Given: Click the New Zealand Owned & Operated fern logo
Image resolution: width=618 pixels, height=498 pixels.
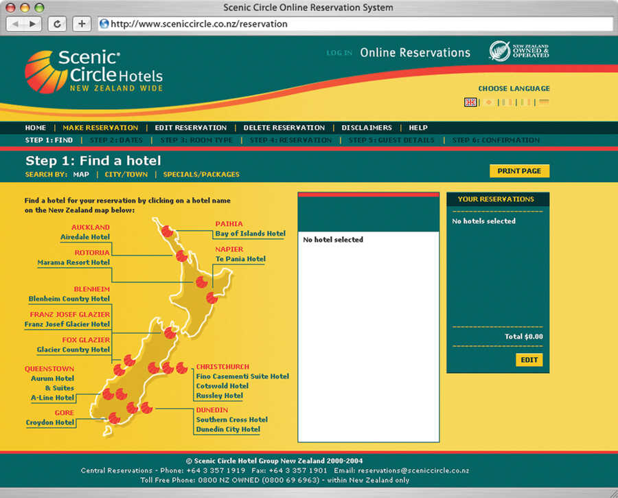Looking at the screenshot, I should [x=519, y=52].
